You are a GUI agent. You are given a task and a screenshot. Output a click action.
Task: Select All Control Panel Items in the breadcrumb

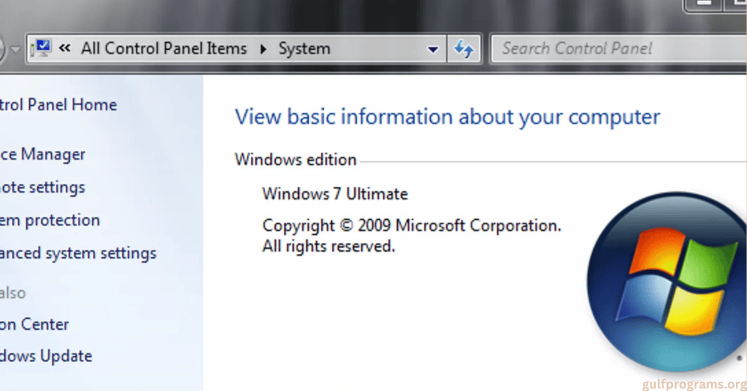[164, 48]
